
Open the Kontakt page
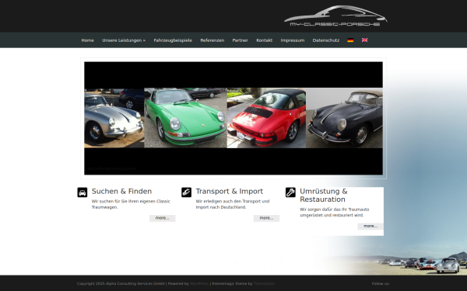(x=264, y=40)
